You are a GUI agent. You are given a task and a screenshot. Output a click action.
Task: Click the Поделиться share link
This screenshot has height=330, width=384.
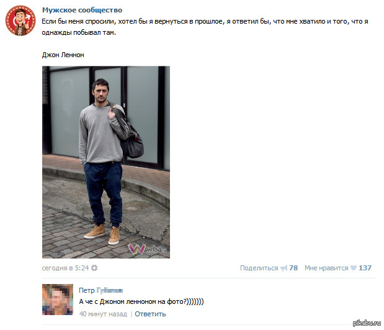coord(259,268)
